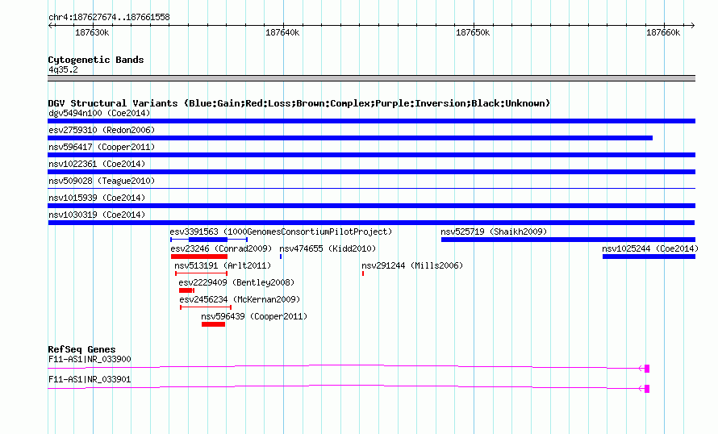The height and width of the screenshot is (434, 718).
Task: Click the blue bar under nsv1015939 (Coe2014)
Action: pos(371,206)
